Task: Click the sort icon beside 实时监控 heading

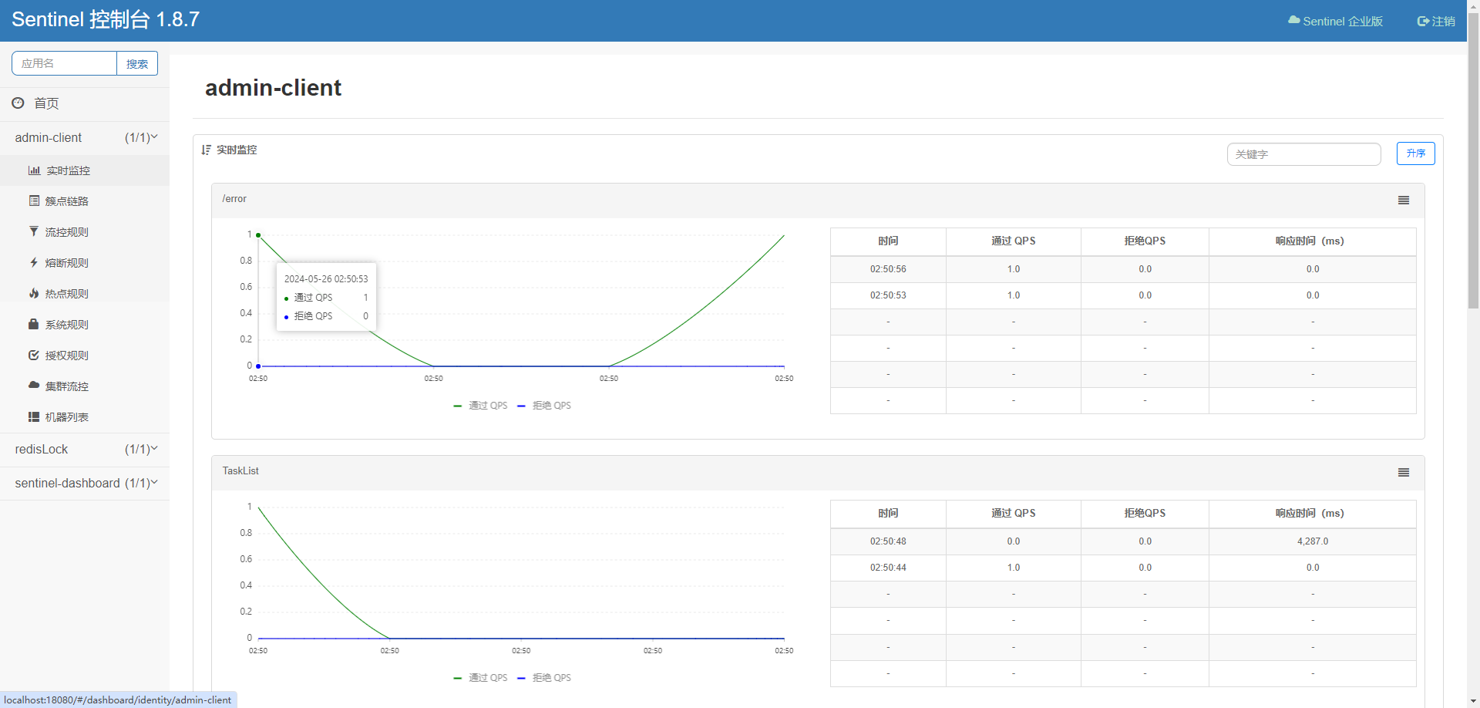Action: click(206, 150)
